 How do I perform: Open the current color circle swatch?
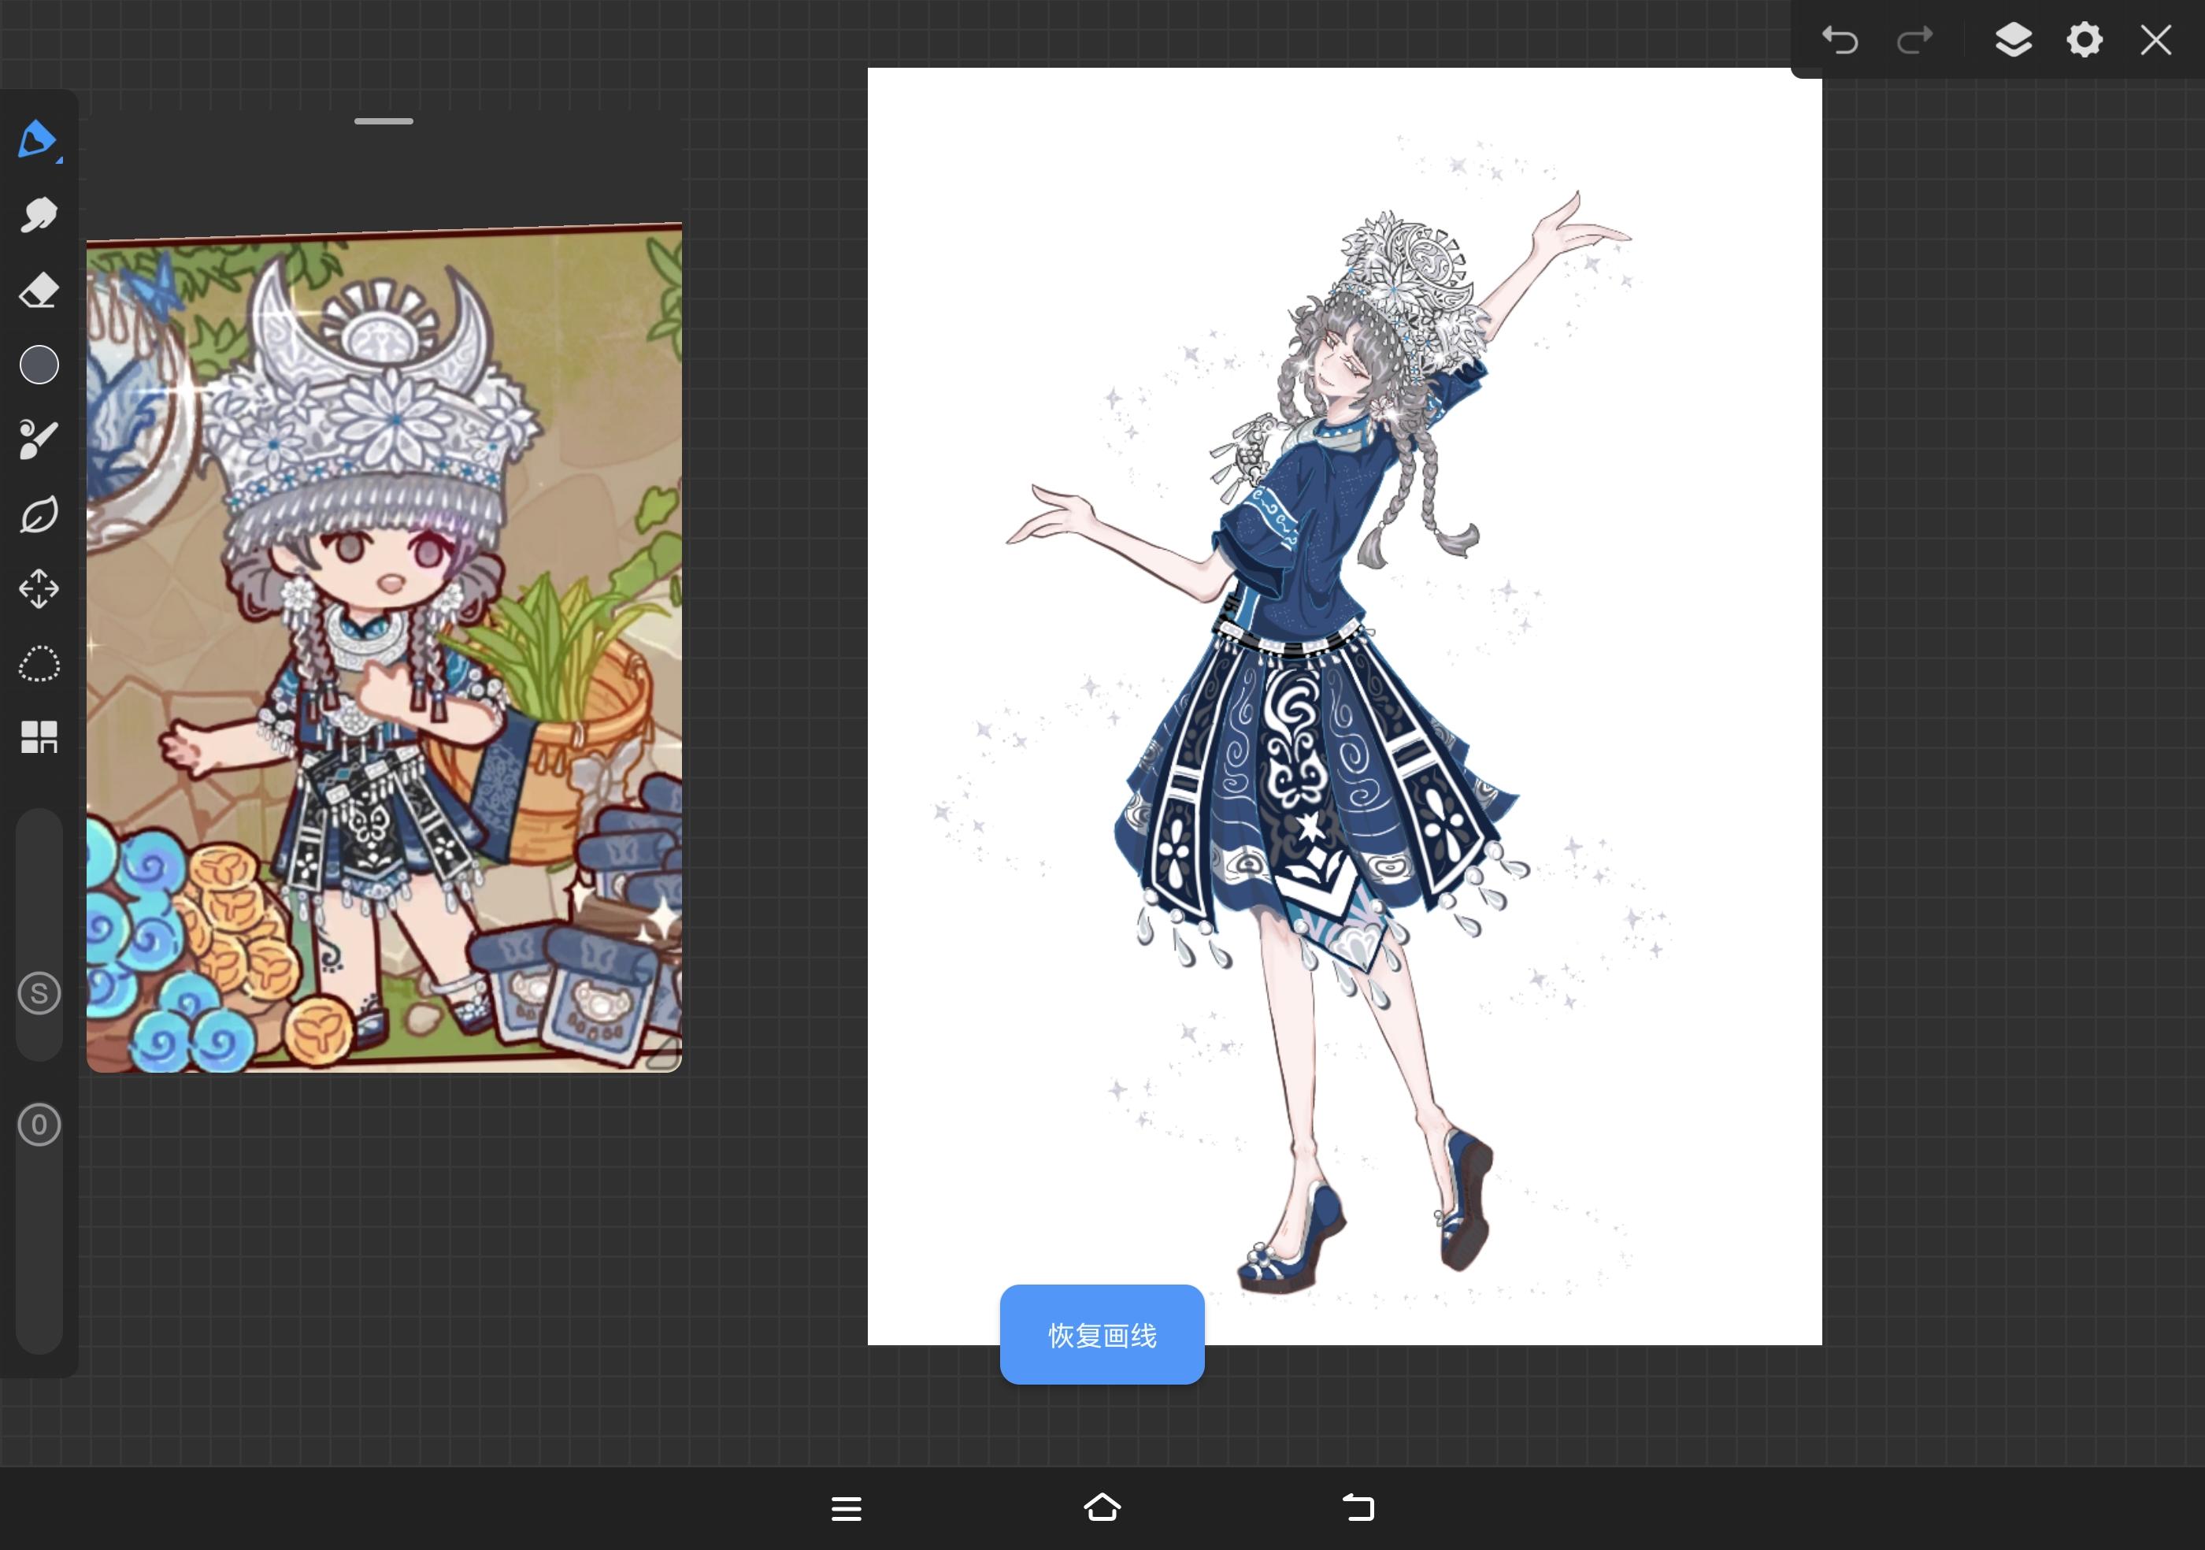tap(39, 365)
